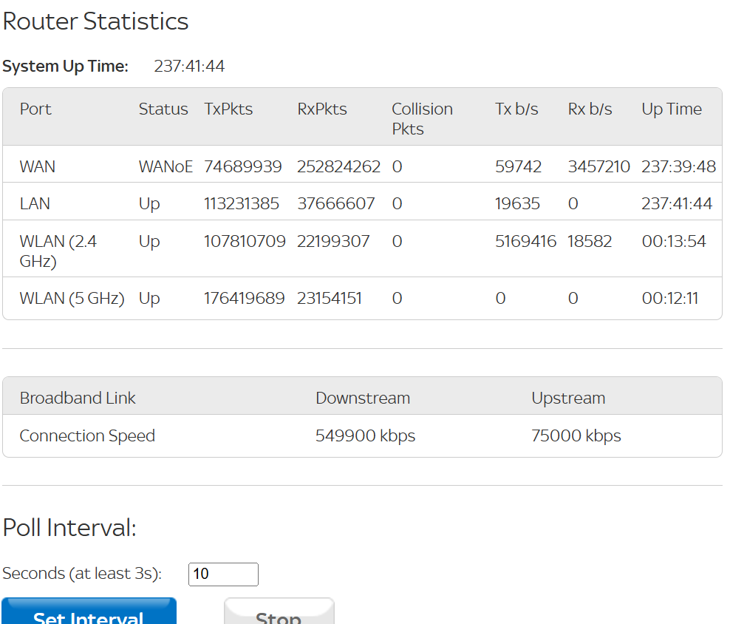Click the WLAN (2.4 GHz) row label
The width and height of the screenshot is (730, 624).
(58, 251)
